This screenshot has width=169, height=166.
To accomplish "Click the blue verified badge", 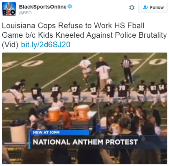I will pyautogui.click(x=70, y=6).
